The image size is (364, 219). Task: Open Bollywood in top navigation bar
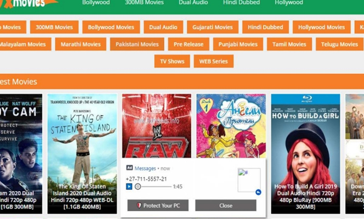point(96,2)
